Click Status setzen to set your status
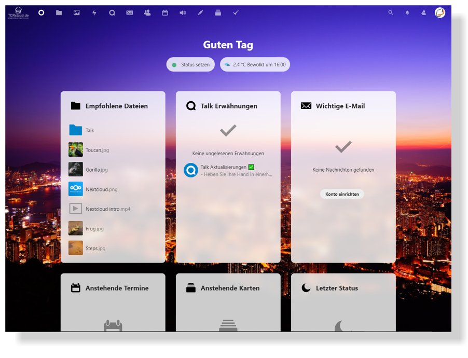This screenshot has height=358, width=468. (190, 64)
